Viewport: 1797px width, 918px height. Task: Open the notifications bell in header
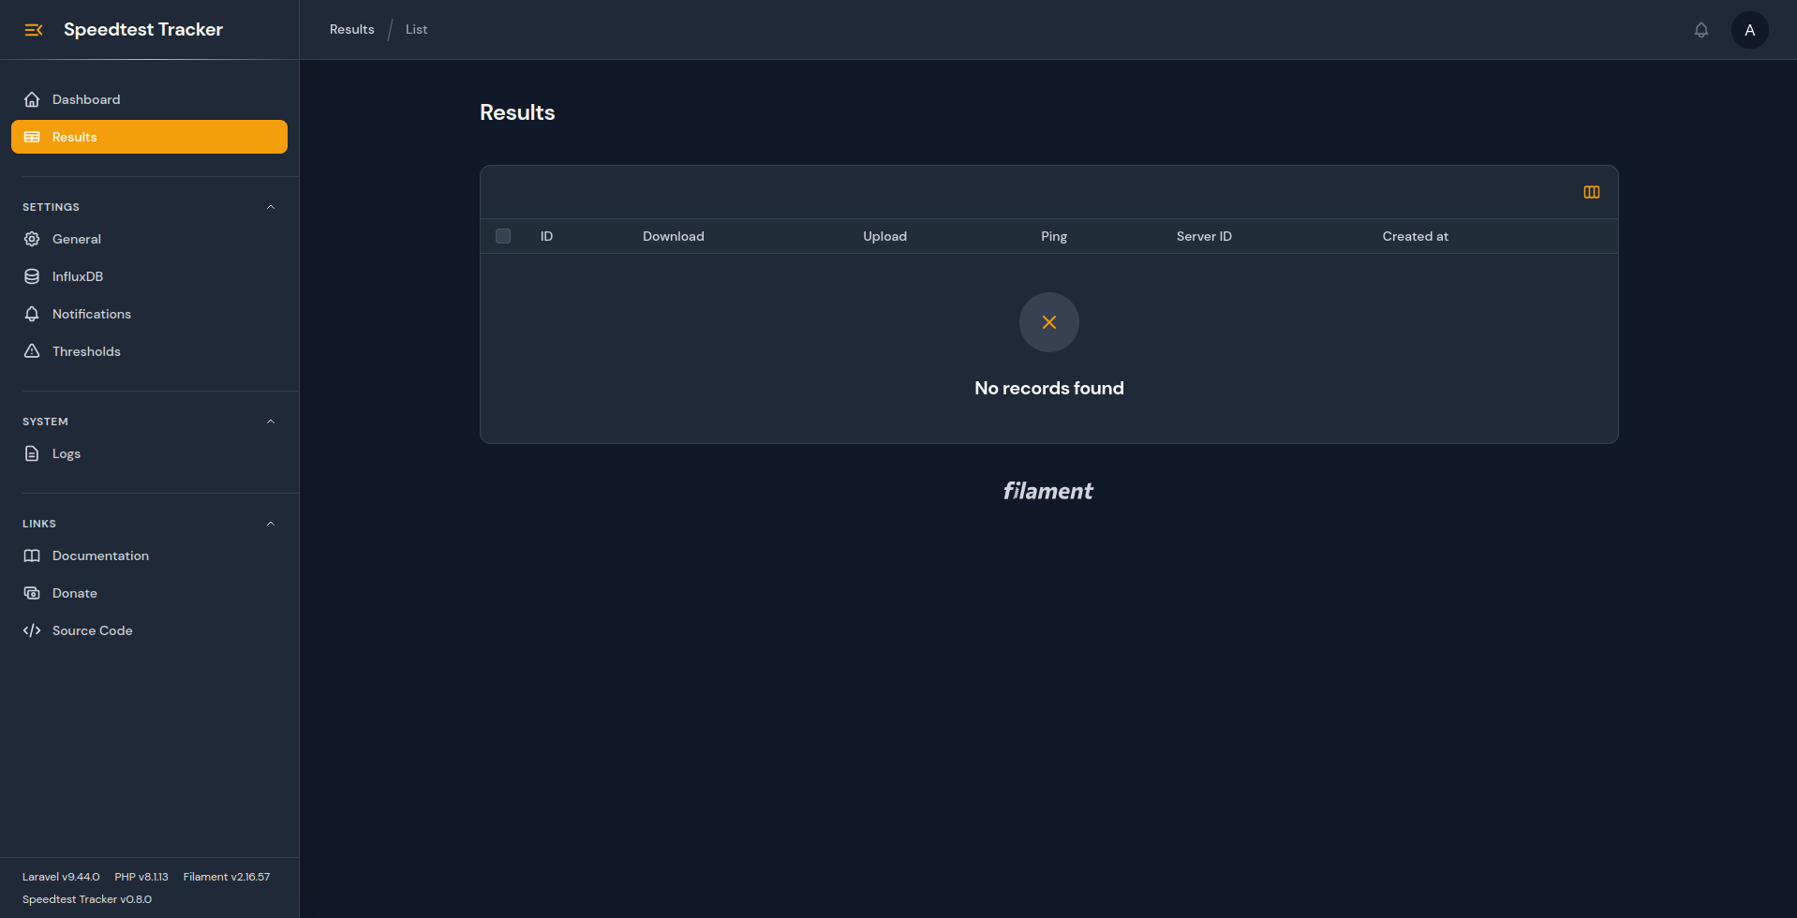pyautogui.click(x=1701, y=30)
